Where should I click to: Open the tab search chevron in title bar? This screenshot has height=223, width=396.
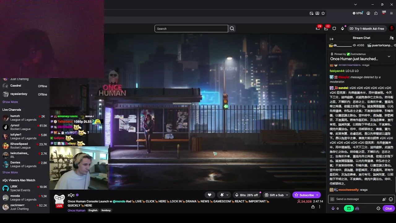tap(355, 4)
